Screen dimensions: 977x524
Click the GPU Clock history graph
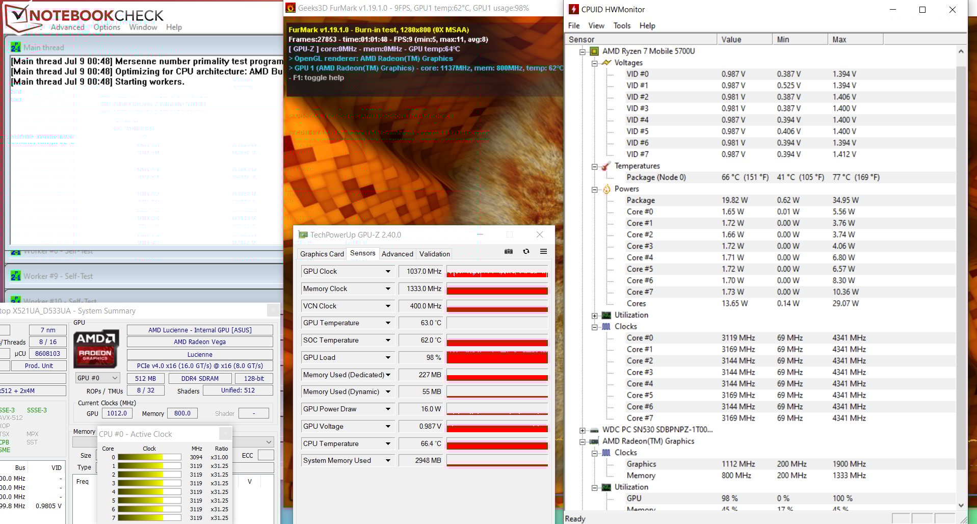497,271
